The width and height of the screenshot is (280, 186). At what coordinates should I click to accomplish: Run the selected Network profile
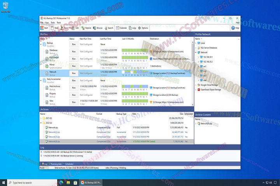(x=74, y=73)
